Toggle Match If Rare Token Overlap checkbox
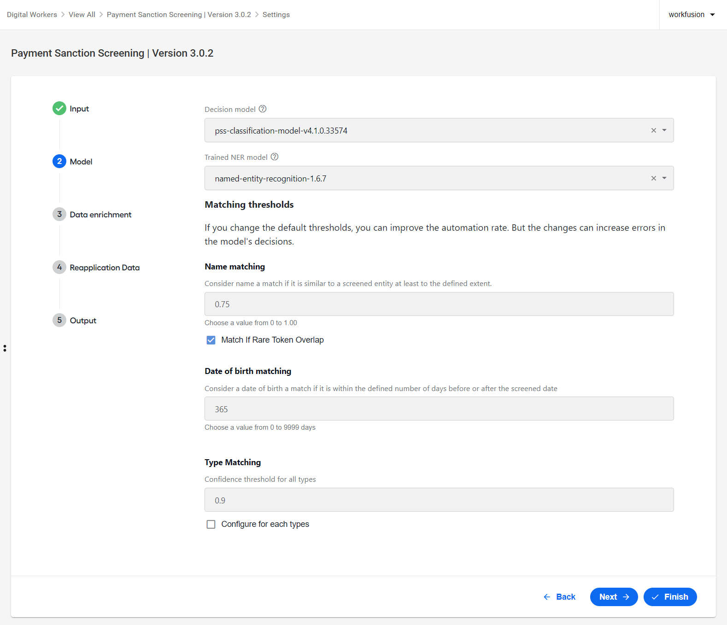The height and width of the screenshot is (625, 727). tap(211, 340)
